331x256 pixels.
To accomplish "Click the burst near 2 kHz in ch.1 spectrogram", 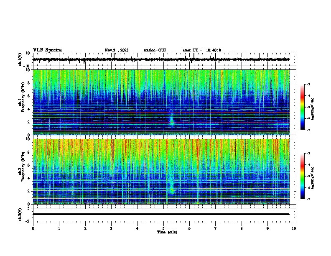I will coord(172,120).
